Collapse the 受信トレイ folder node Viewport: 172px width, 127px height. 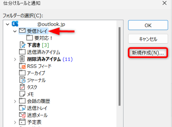tap(15, 31)
